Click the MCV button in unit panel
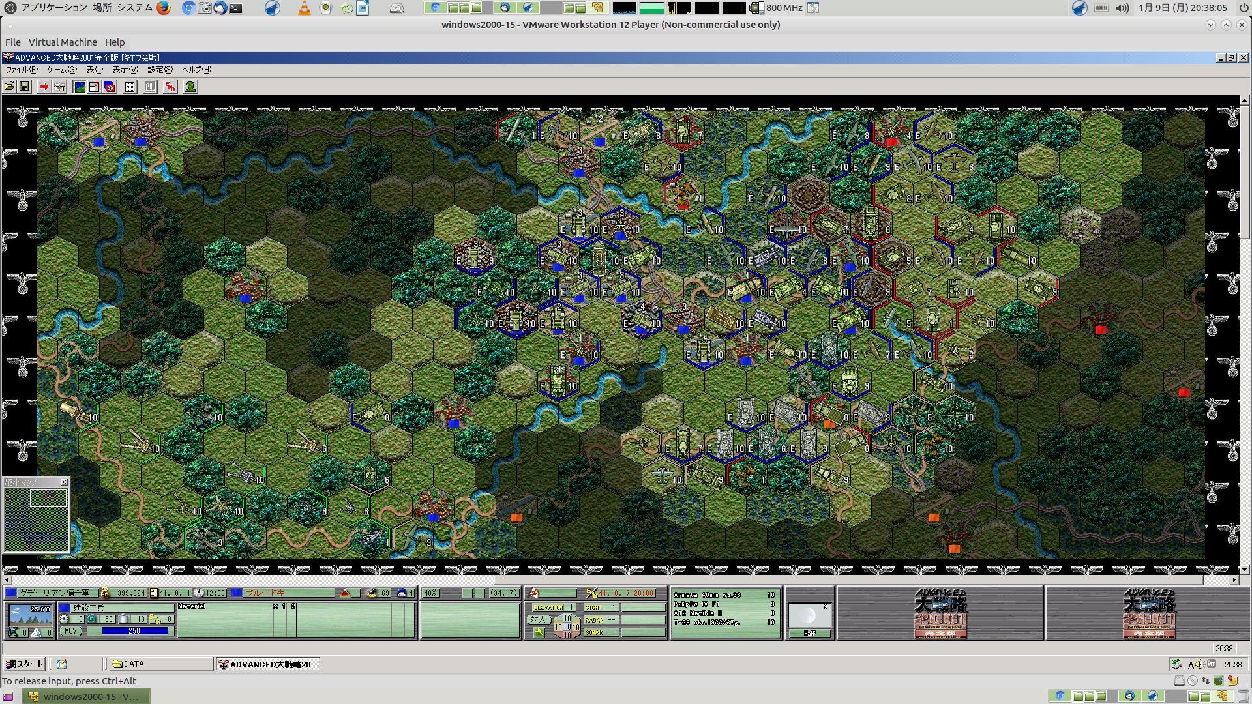The width and height of the screenshot is (1252, 704). tap(70, 631)
